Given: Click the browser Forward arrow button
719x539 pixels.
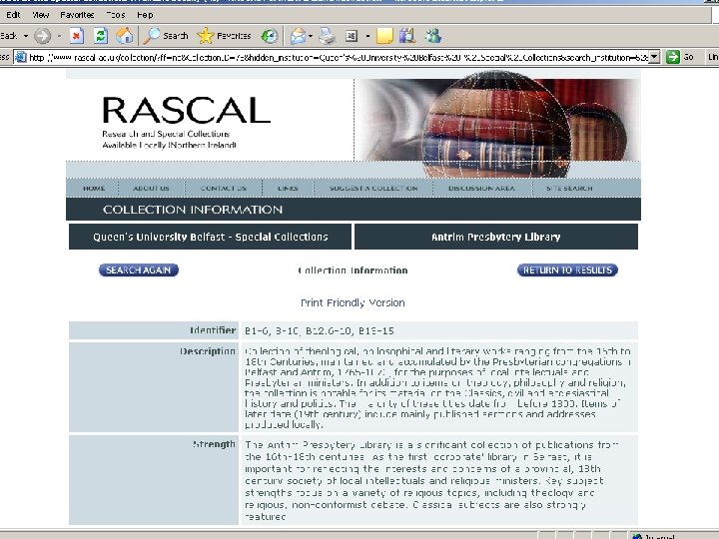Looking at the screenshot, I should click(43, 36).
